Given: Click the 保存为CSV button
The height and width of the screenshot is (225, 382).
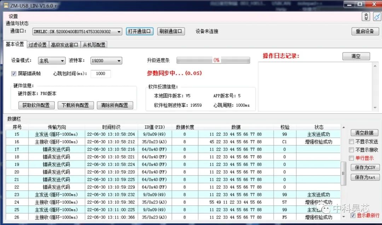Looking at the screenshot, I should click(365, 167).
